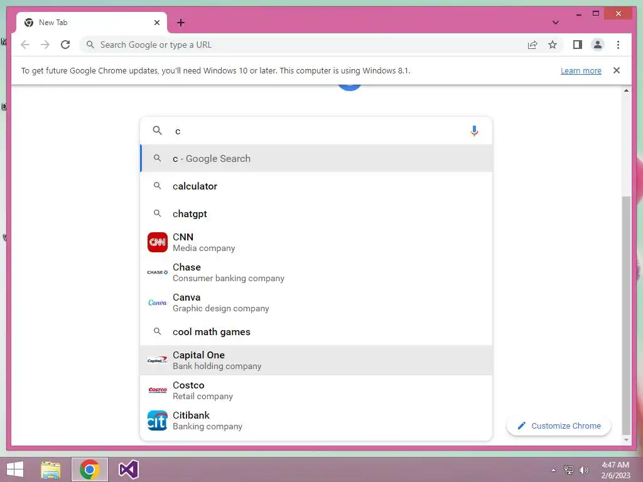Choose the calculator suggestion
643x482 pixels.
click(x=316, y=186)
